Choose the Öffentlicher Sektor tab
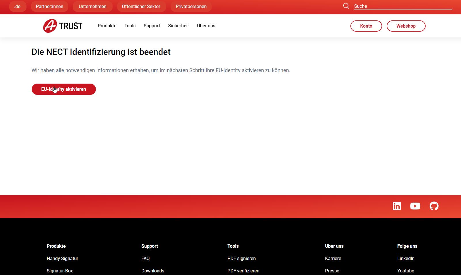This screenshot has height=275, width=461. (x=141, y=6)
